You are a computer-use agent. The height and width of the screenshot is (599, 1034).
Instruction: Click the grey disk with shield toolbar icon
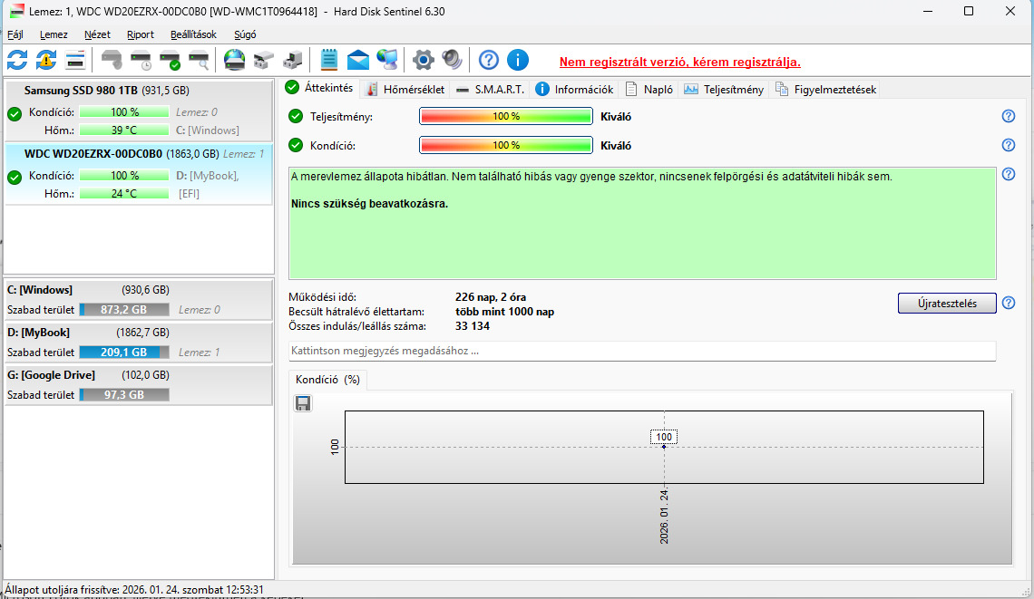pos(112,60)
